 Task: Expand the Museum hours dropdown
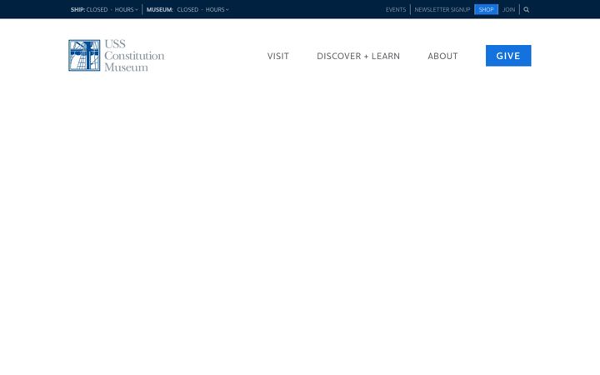tap(217, 9)
